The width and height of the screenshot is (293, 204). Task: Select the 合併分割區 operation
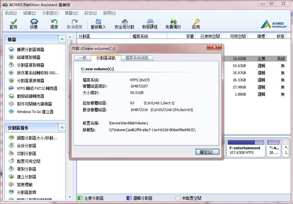(x=27, y=146)
